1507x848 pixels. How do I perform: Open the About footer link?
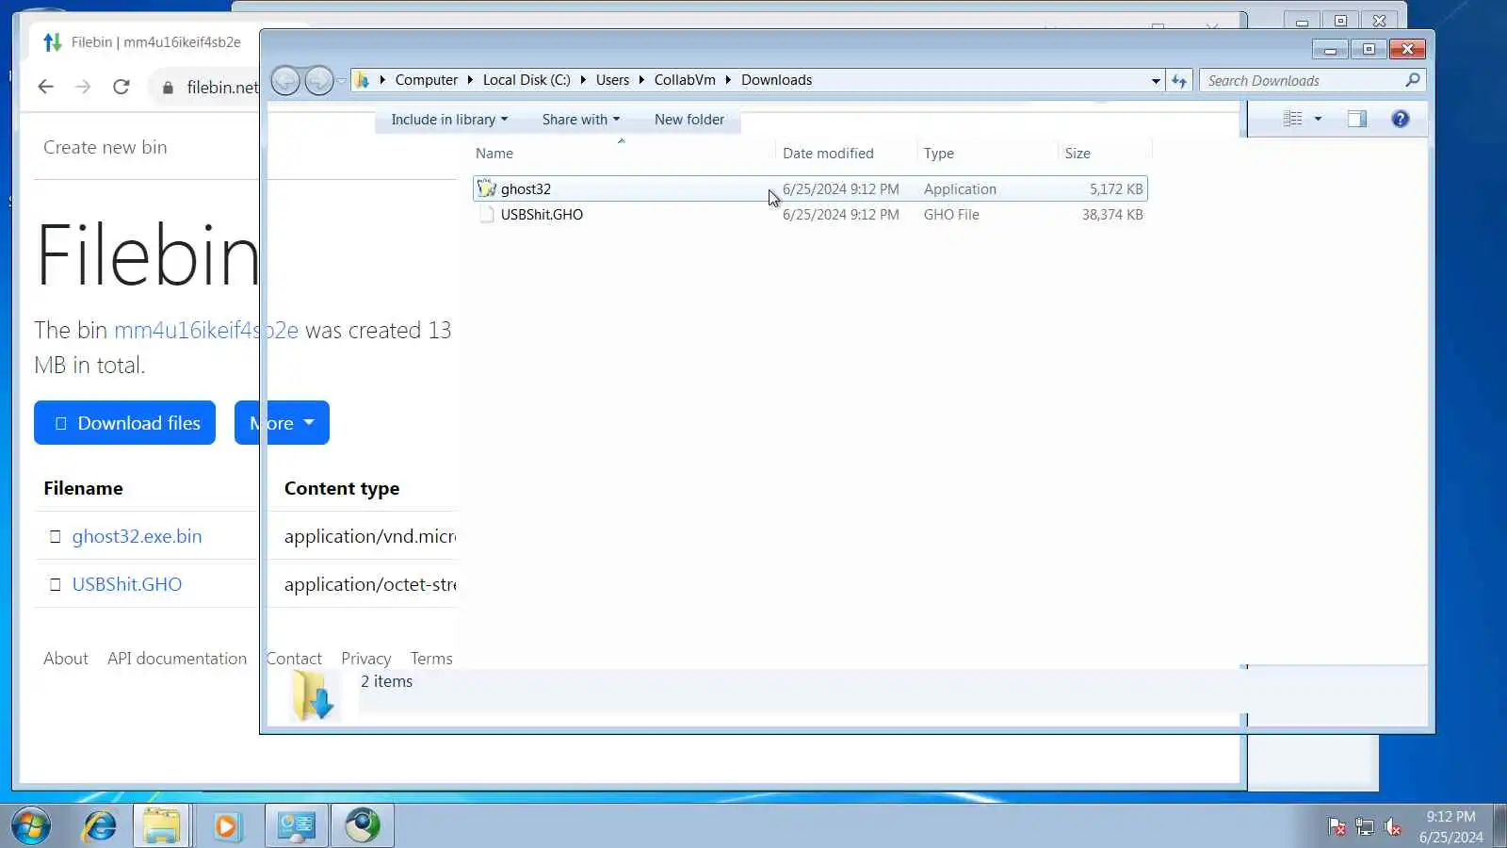pos(66,659)
